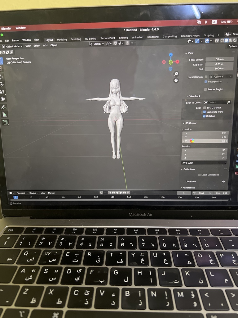
Task: Open the Keying dropdown in timeline
Action: [x=34, y=193]
